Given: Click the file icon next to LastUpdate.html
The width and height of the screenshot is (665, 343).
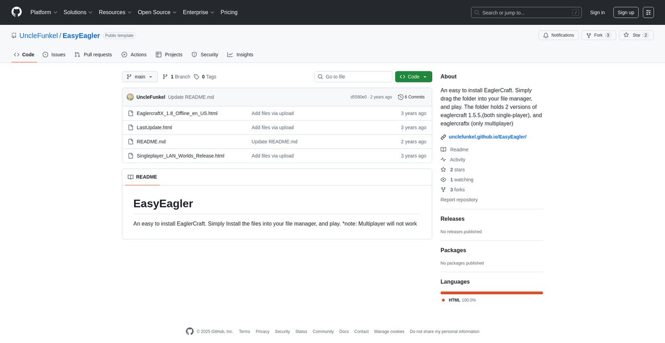Looking at the screenshot, I should (131, 127).
